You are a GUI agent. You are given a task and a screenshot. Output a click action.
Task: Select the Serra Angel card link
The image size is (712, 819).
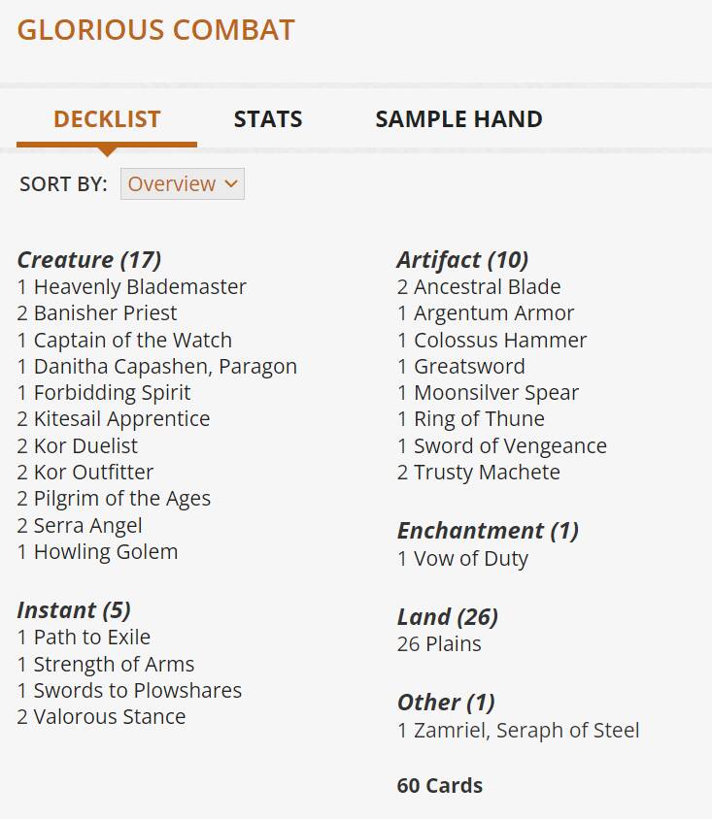(x=87, y=526)
